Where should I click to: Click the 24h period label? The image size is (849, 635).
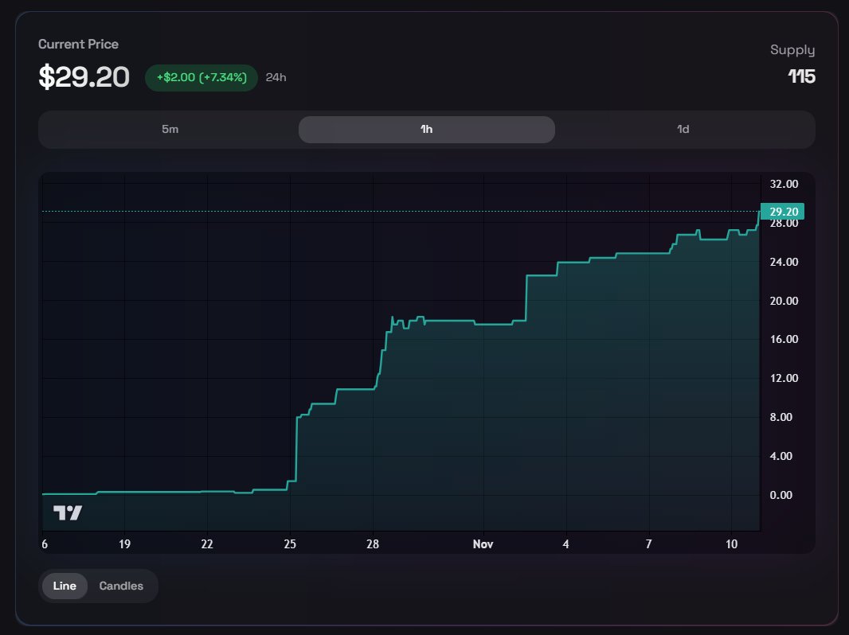pos(275,77)
